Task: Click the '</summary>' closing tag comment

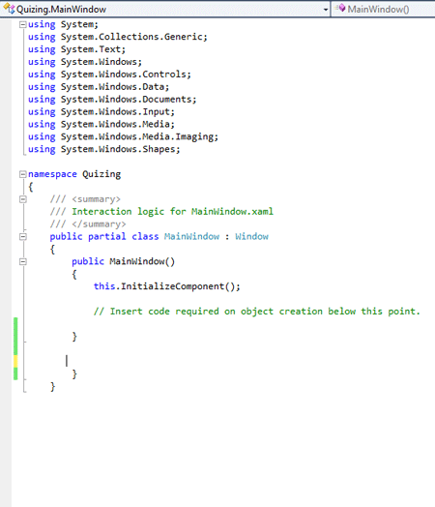Action: click(99, 224)
